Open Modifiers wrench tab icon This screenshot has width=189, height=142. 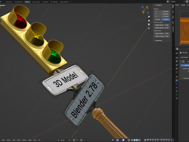(x=177, y=80)
